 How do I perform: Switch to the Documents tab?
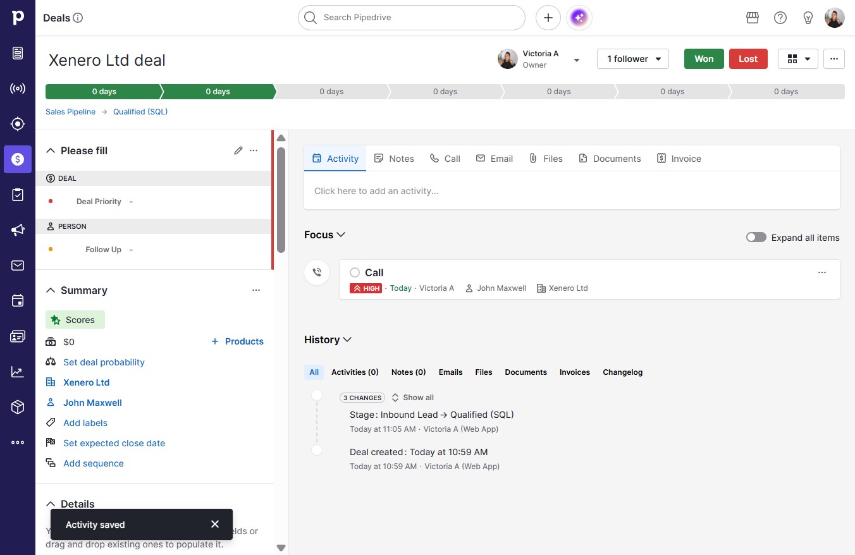[610, 159]
